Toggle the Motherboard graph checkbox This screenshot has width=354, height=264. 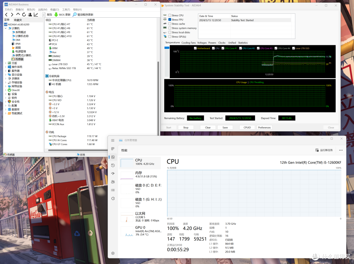pos(195,48)
